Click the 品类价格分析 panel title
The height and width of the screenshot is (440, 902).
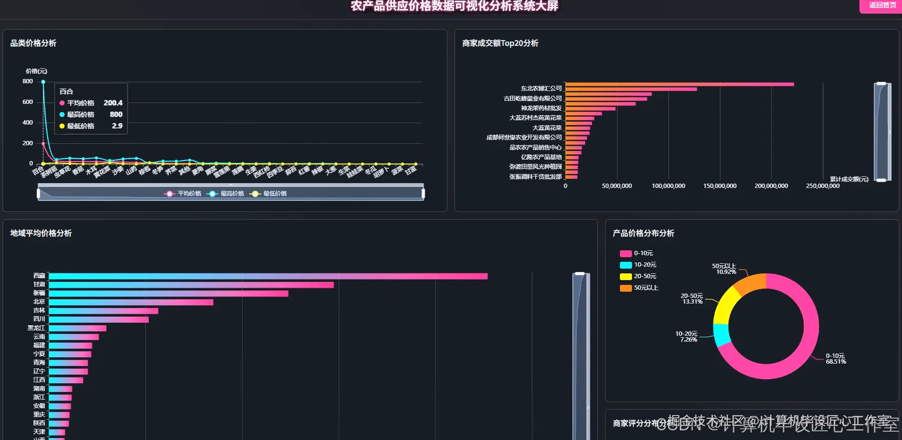33,43
